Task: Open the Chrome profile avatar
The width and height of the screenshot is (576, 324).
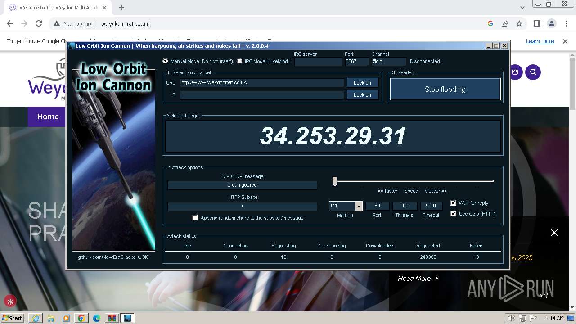Action: pyautogui.click(x=551, y=24)
